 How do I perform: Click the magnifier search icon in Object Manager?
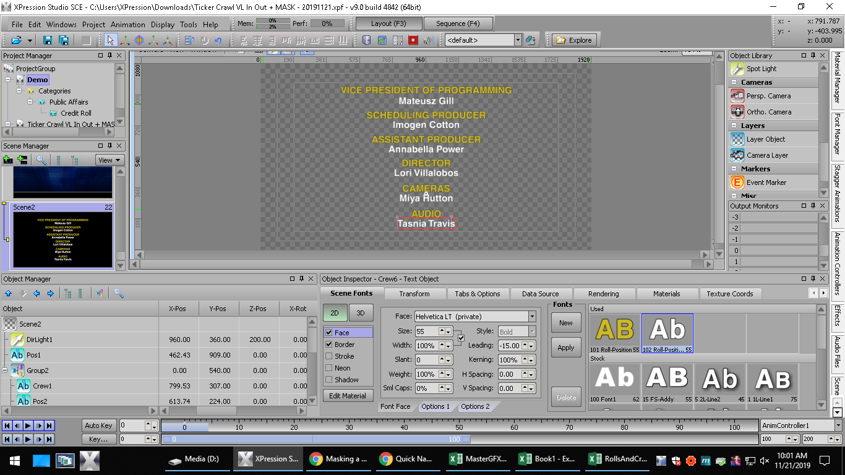119,293
